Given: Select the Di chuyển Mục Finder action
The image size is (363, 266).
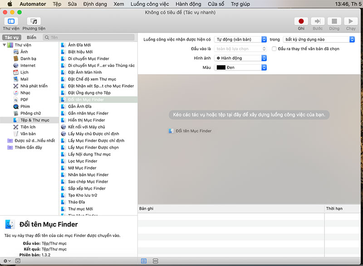Looking at the screenshot, I should point(98,58).
